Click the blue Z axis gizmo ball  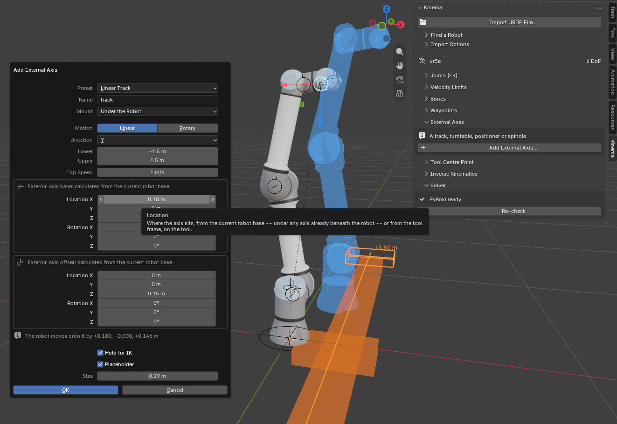tap(387, 9)
